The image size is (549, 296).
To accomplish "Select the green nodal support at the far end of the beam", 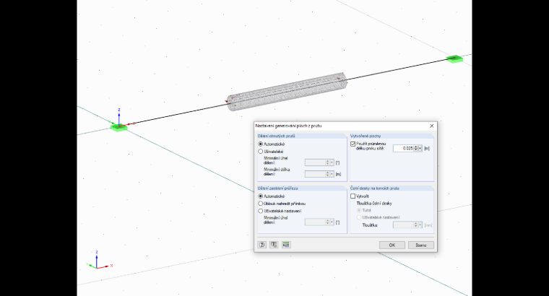I will 454,58.
